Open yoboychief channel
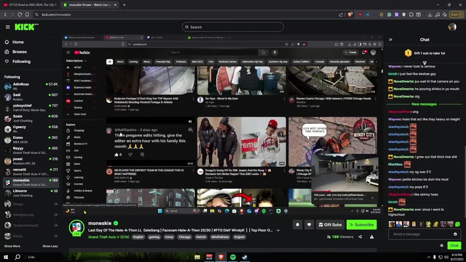This screenshot has width=466, height=262. [x=31, y=108]
